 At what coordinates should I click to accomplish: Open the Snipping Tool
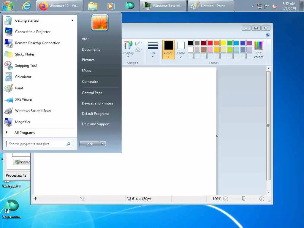(40, 66)
